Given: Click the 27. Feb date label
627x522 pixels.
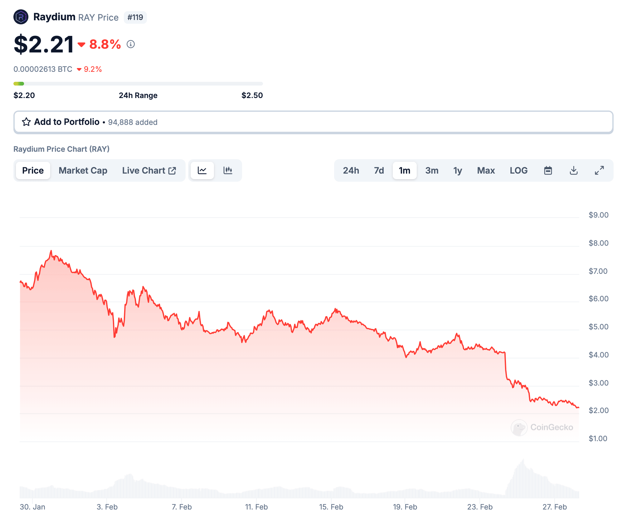Looking at the screenshot, I should pyautogui.click(x=555, y=507).
